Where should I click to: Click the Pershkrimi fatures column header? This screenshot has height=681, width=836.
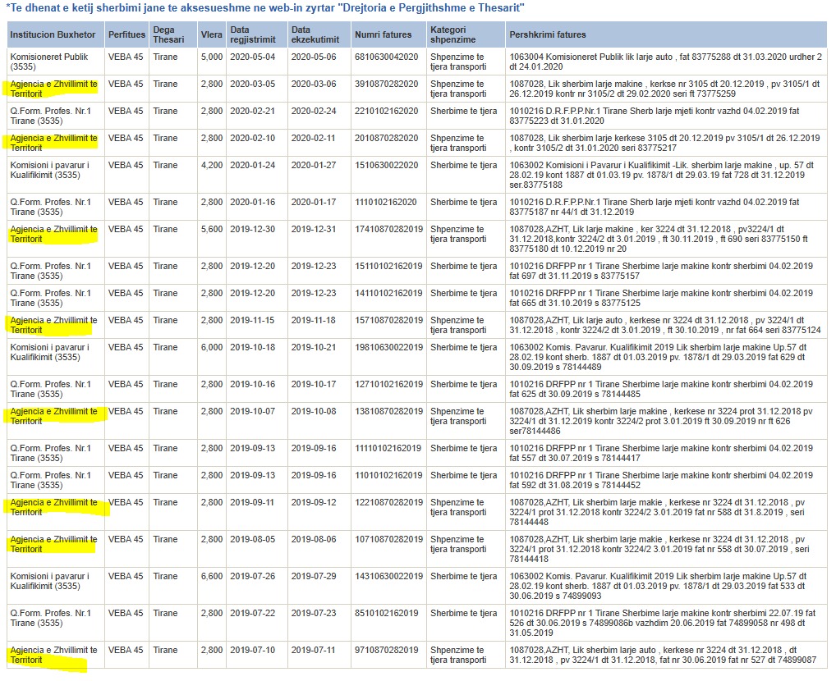(x=548, y=35)
